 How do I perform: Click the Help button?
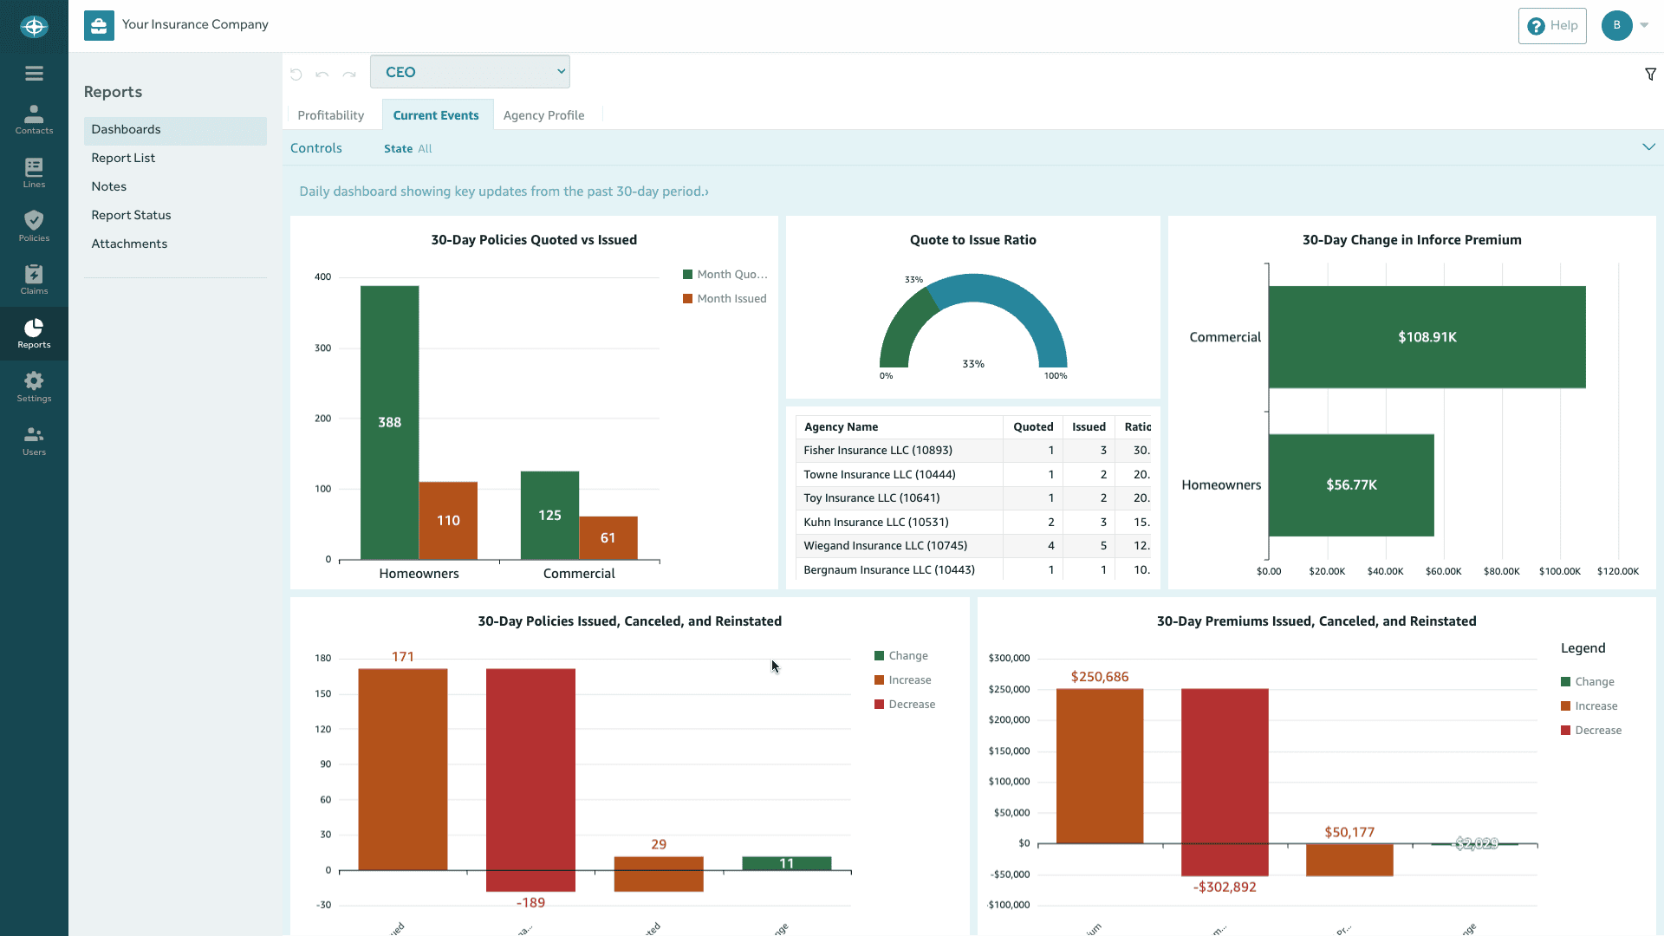pyautogui.click(x=1552, y=26)
